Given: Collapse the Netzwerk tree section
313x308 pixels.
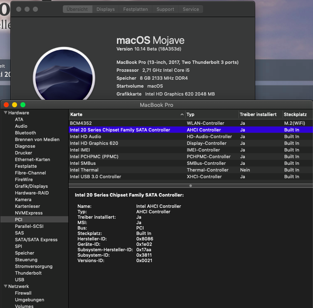Looking at the screenshot, I should coord(5,286).
